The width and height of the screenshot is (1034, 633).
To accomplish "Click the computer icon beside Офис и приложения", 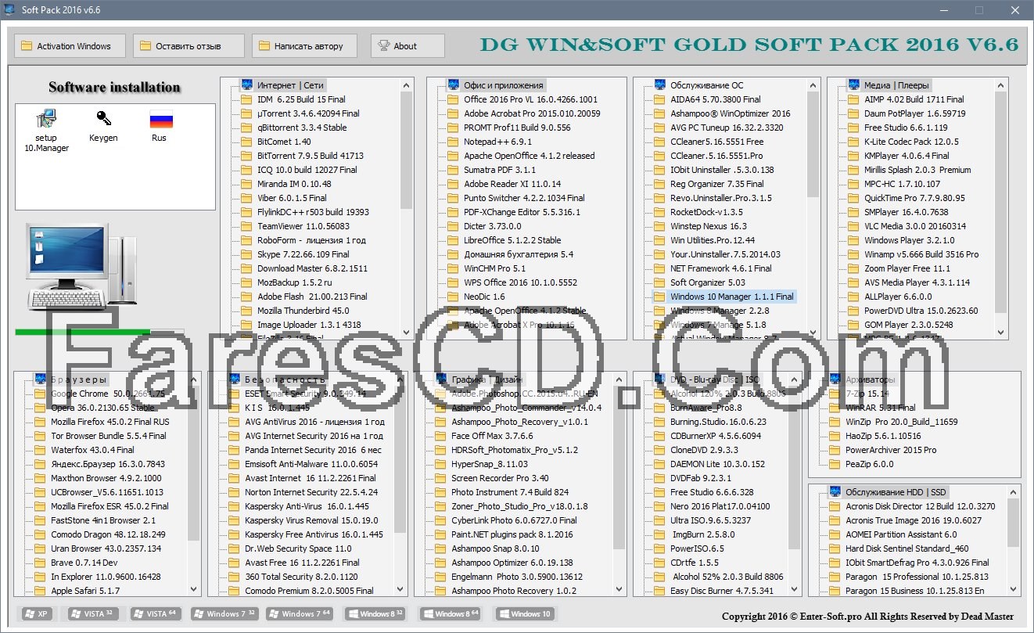I will [453, 85].
